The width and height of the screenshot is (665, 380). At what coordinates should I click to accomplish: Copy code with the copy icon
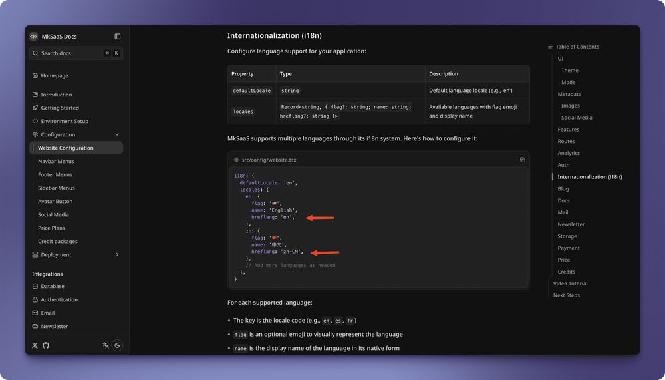523,160
